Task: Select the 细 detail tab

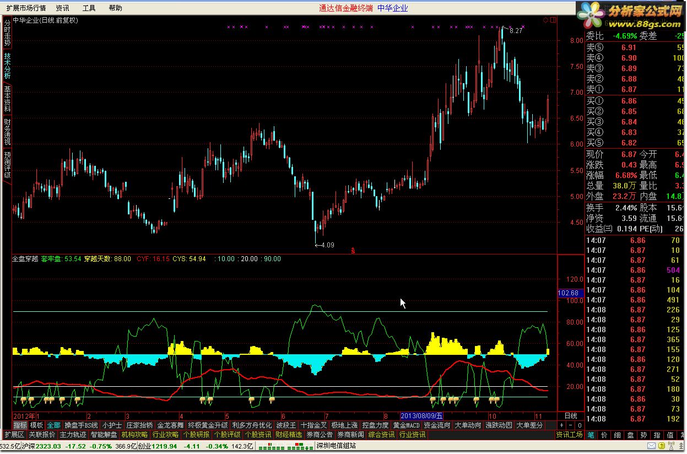Action: point(618,435)
